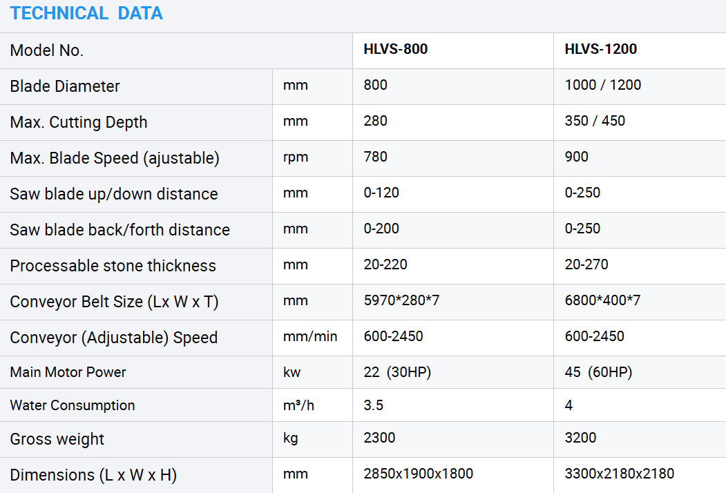Image resolution: width=726 pixels, height=493 pixels.
Task: Click the m³/h unit cell
Action: point(298,405)
